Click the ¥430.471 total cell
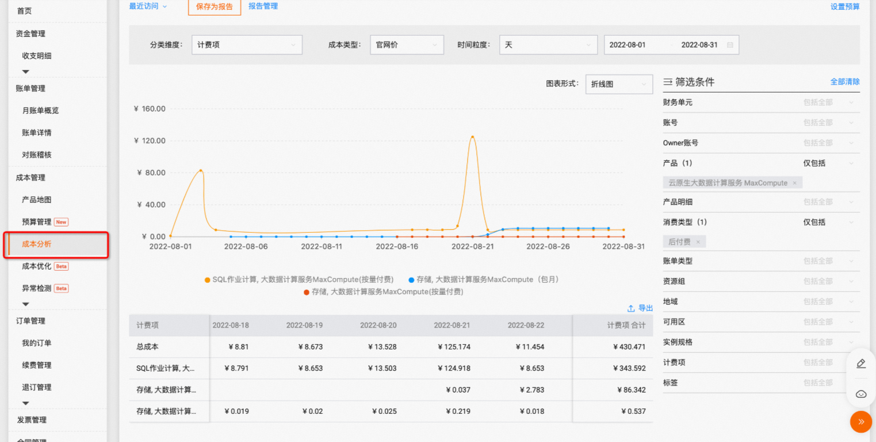The height and width of the screenshot is (442, 876). point(629,347)
